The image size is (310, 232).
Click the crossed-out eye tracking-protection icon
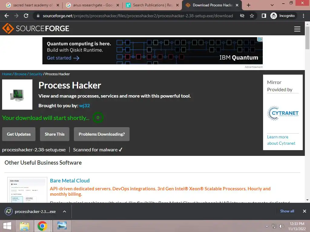coord(242,16)
